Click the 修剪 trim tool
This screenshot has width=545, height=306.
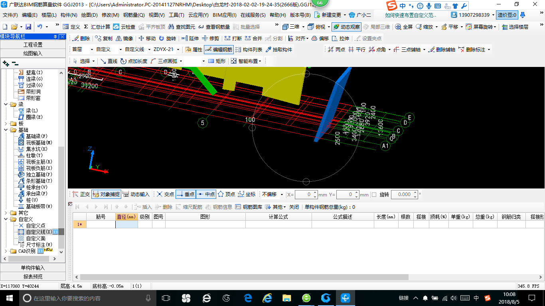211,39
